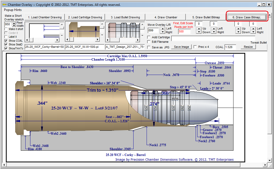Click the chamber filename field 25-20_WCF_Corky~Barrel~50

point(45,47)
